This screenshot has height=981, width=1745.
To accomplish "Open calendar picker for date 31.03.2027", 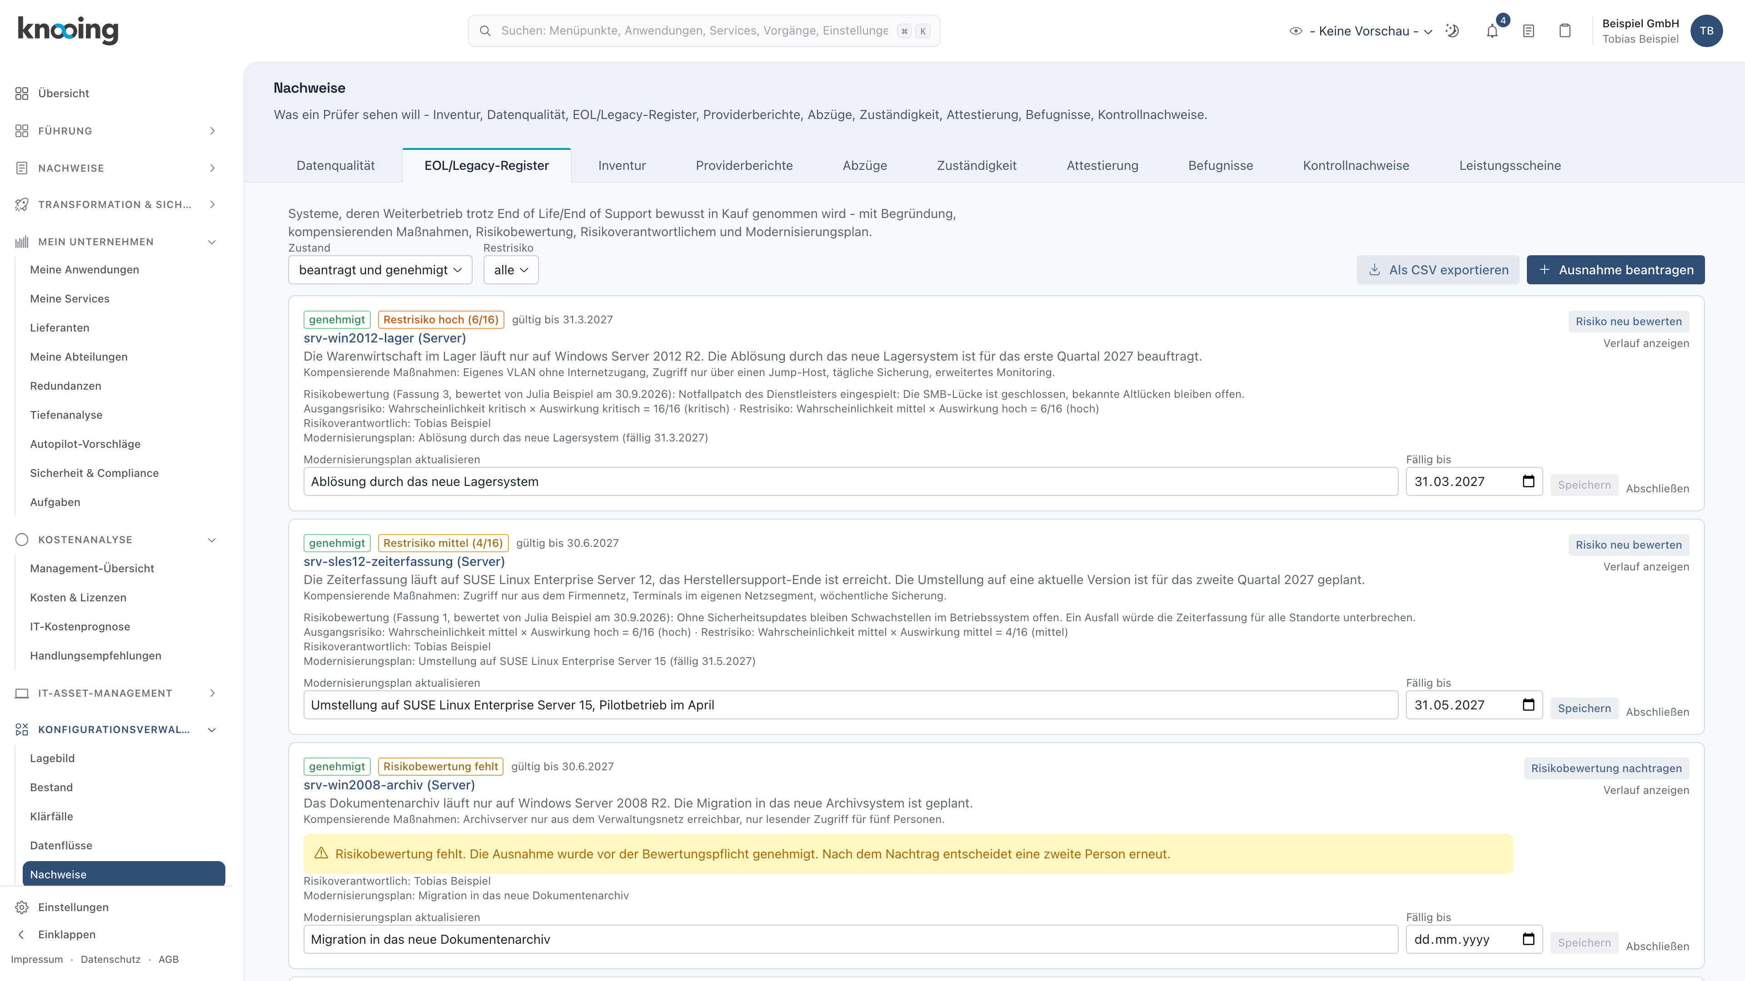I will coord(1528,481).
